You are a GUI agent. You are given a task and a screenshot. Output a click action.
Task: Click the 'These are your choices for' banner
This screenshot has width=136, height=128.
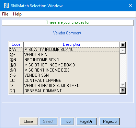click(x=68, y=22)
